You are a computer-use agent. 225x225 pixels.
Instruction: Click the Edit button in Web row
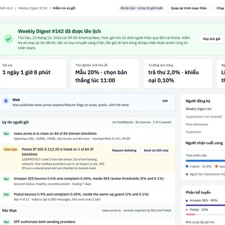(x=165, y=101)
